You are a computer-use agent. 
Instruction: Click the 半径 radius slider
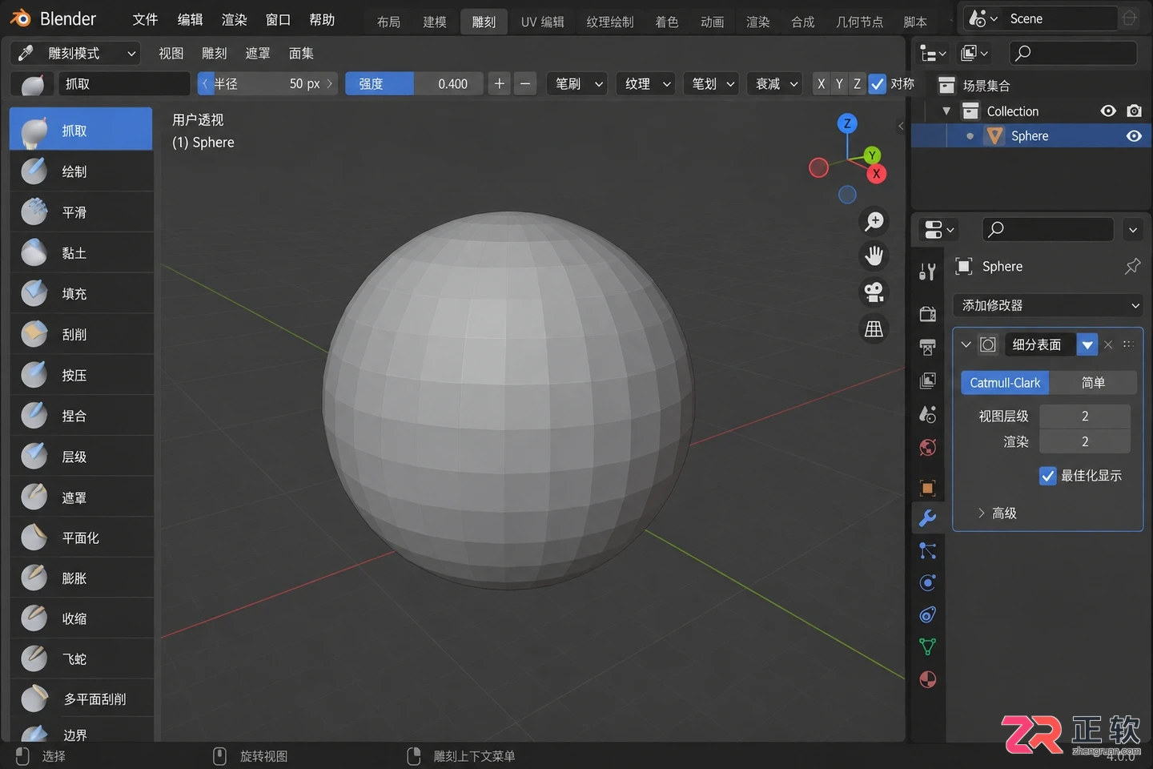[267, 83]
